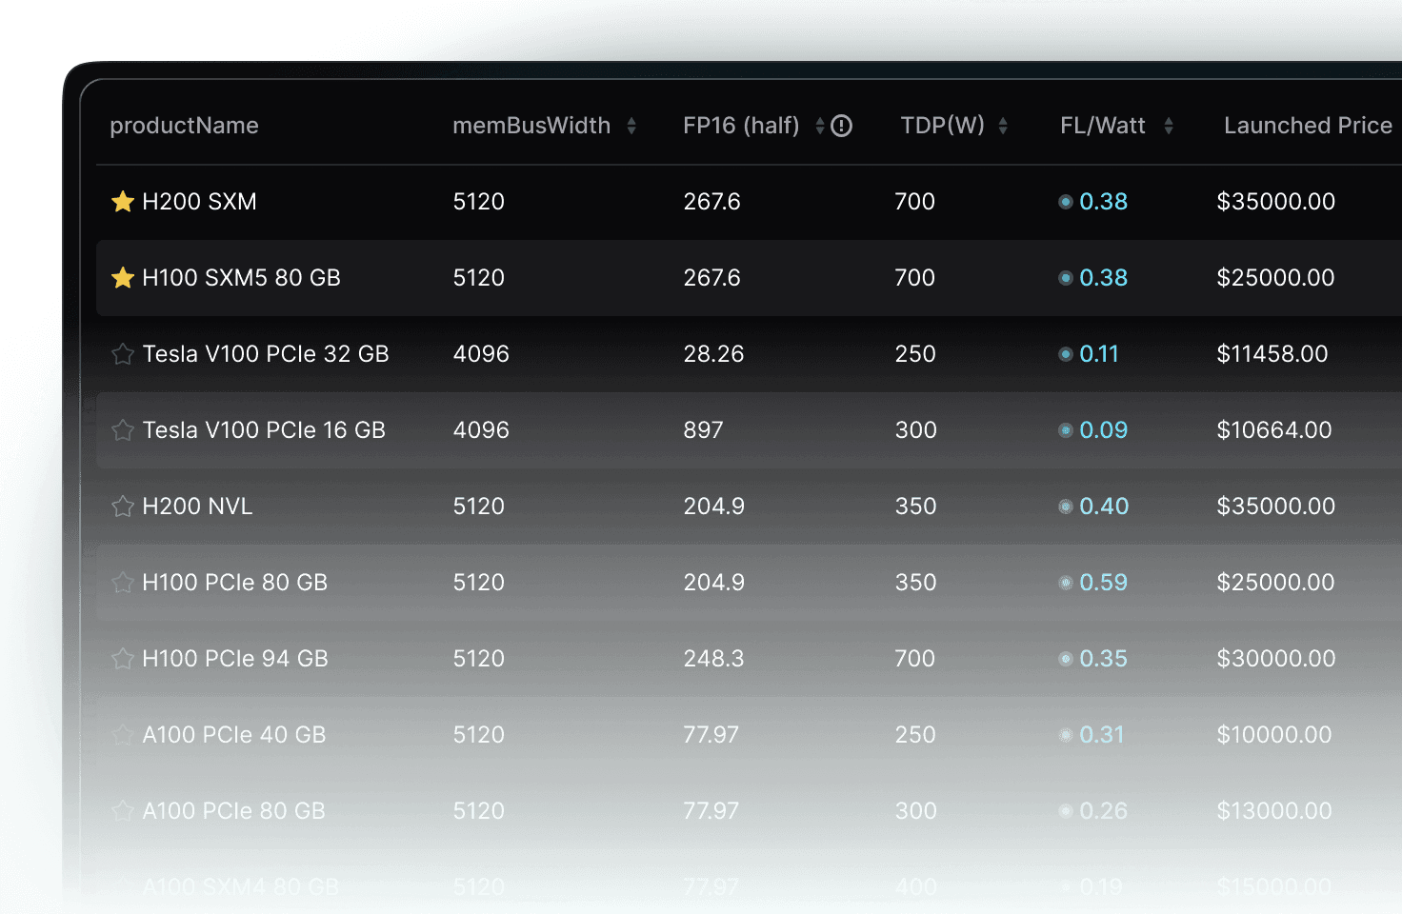Unstar the H100 SXM5 80 GB row
This screenshot has width=1402, height=914.
(123, 278)
